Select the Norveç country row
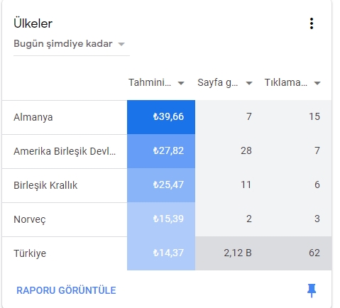Viewport: 340px width, 308px height. (x=167, y=219)
